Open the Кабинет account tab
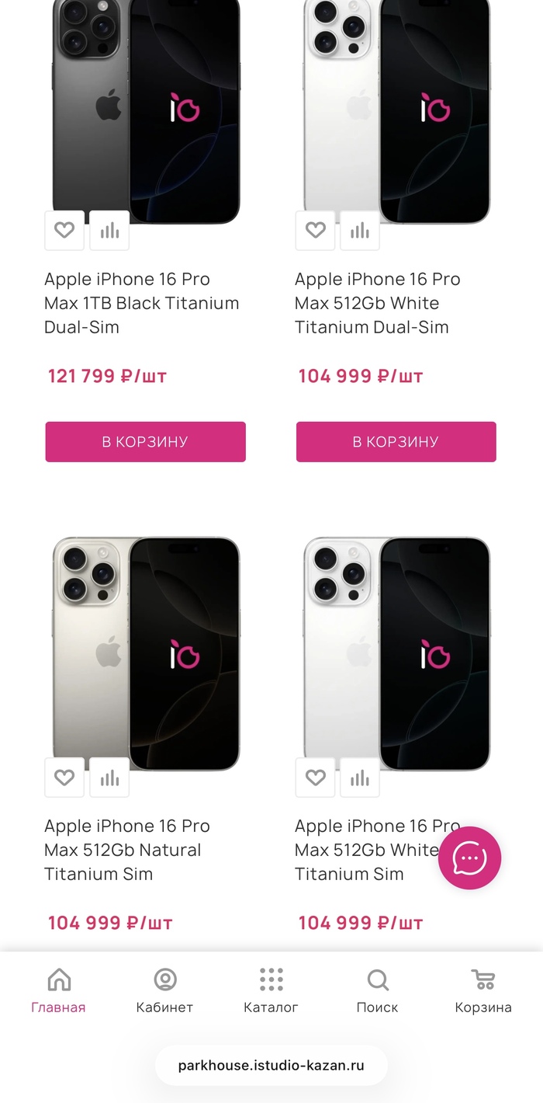543x1103 pixels. pyautogui.click(x=164, y=991)
